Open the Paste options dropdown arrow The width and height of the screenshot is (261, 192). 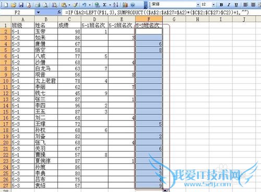point(69,5)
